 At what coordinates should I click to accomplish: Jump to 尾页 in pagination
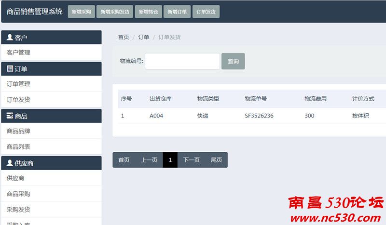pos(216,160)
